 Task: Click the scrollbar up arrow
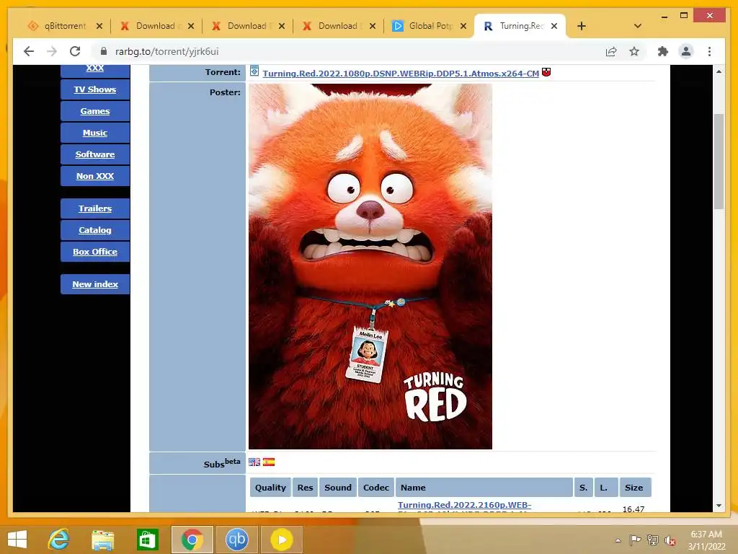point(719,71)
